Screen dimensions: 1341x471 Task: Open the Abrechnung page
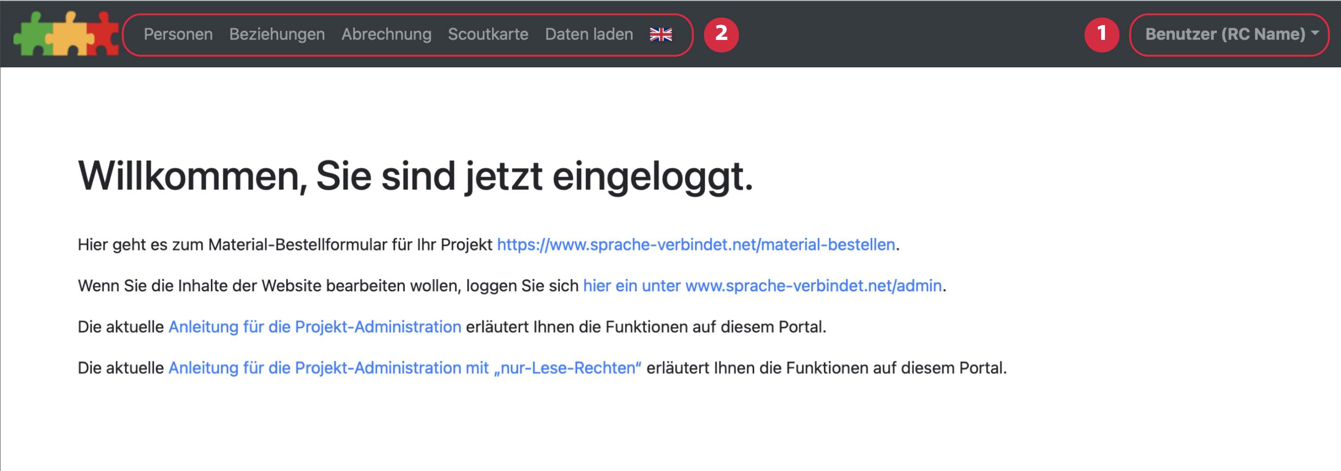click(386, 34)
